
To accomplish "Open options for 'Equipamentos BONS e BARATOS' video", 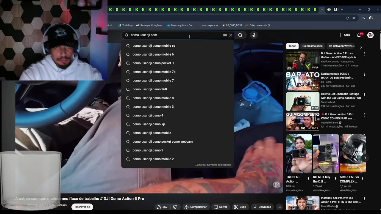I will [x=364, y=74].
